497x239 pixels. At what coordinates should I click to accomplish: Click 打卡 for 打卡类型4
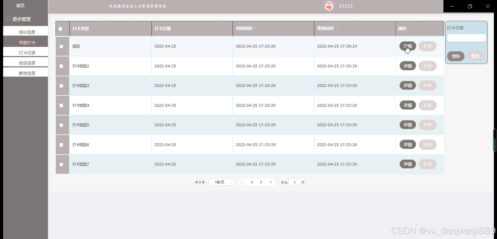click(x=427, y=105)
